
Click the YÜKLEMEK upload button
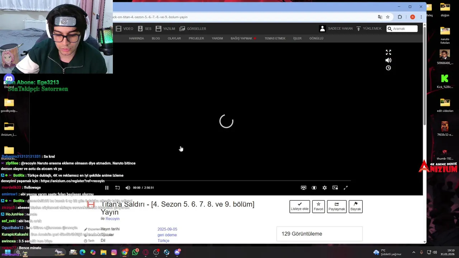[x=369, y=29]
